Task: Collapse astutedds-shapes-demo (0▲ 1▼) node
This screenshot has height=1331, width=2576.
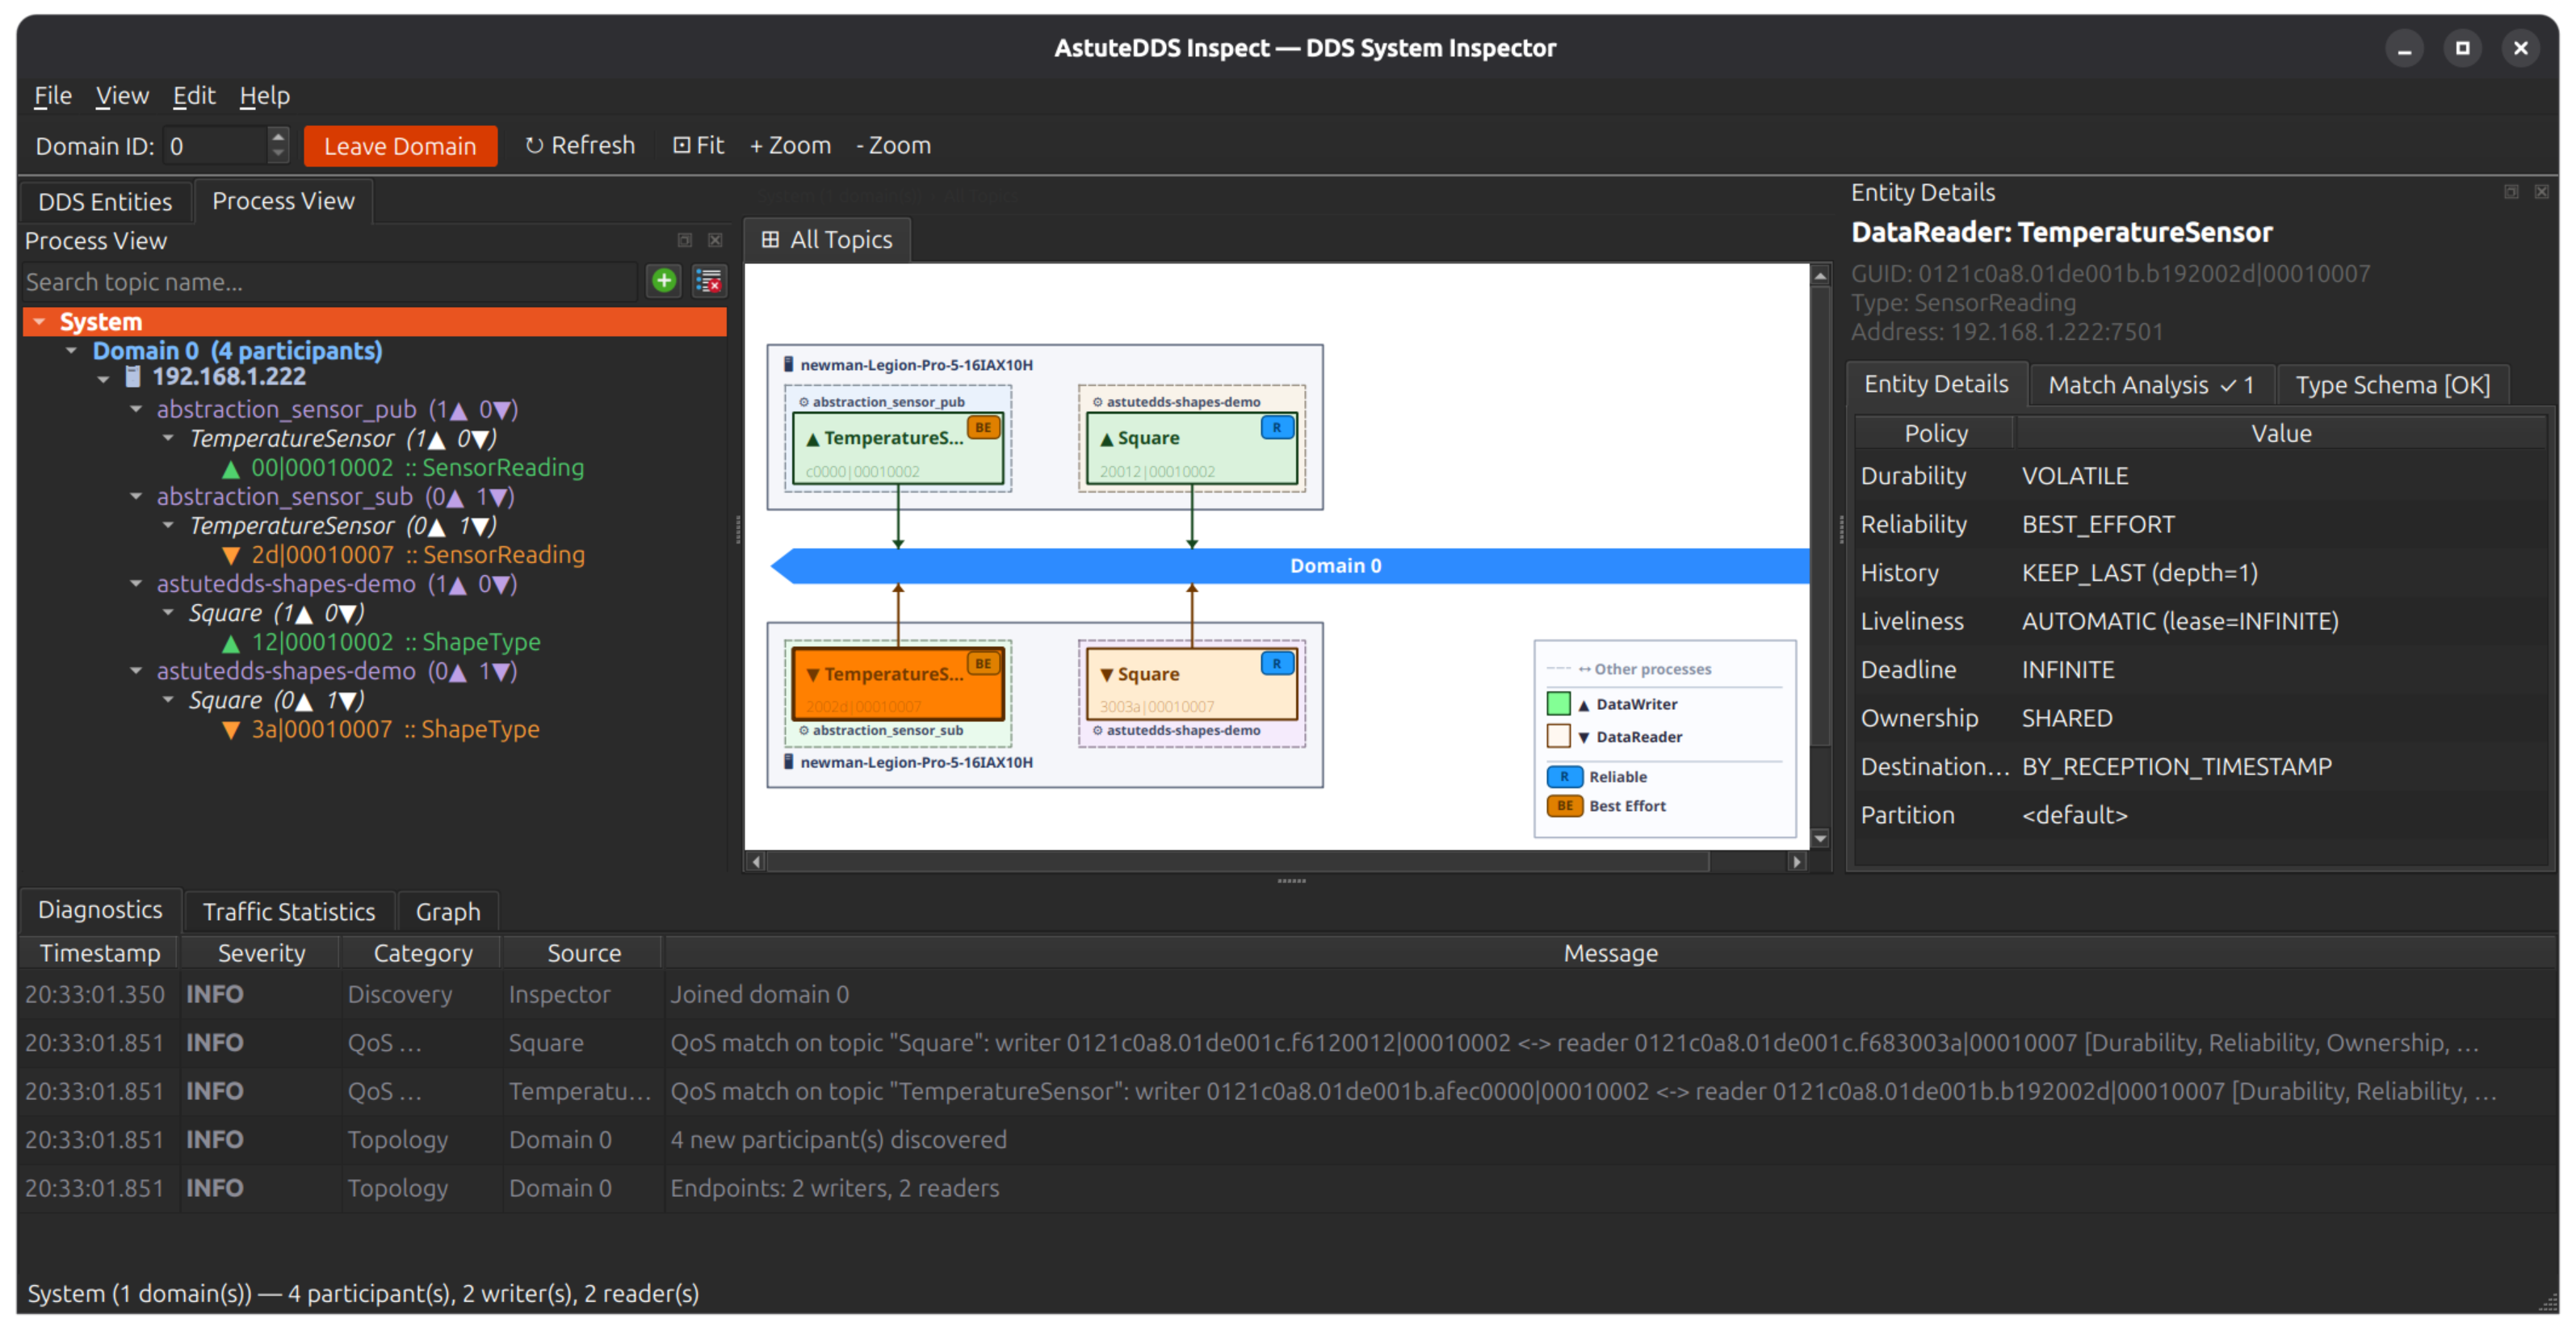Action: [135, 671]
